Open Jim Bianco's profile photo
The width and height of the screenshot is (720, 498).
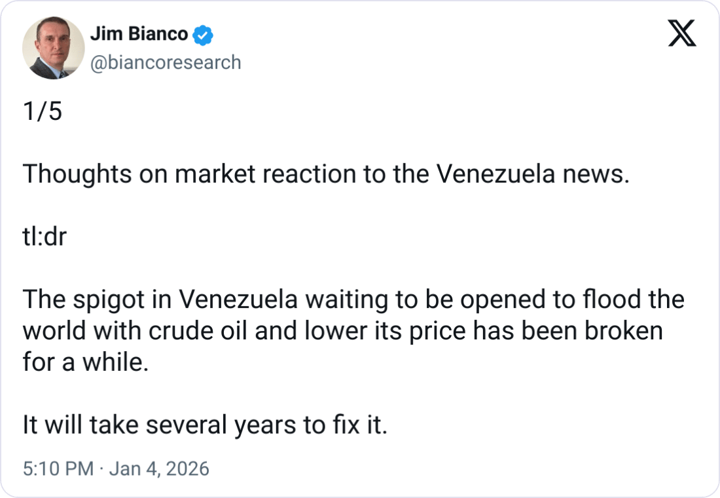pyautogui.click(x=54, y=48)
